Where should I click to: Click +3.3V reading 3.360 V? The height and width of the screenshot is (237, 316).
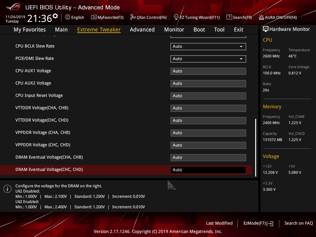269,189
